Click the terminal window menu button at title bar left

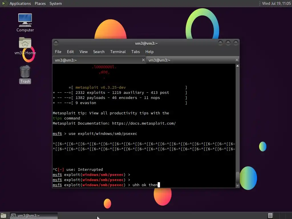[56, 43]
